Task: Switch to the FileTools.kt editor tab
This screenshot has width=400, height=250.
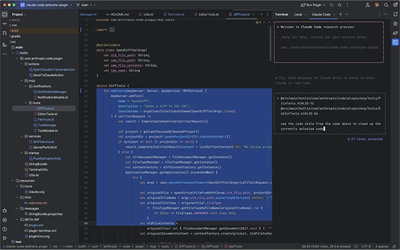Action: (174, 15)
